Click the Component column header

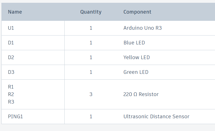click(137, 12)
